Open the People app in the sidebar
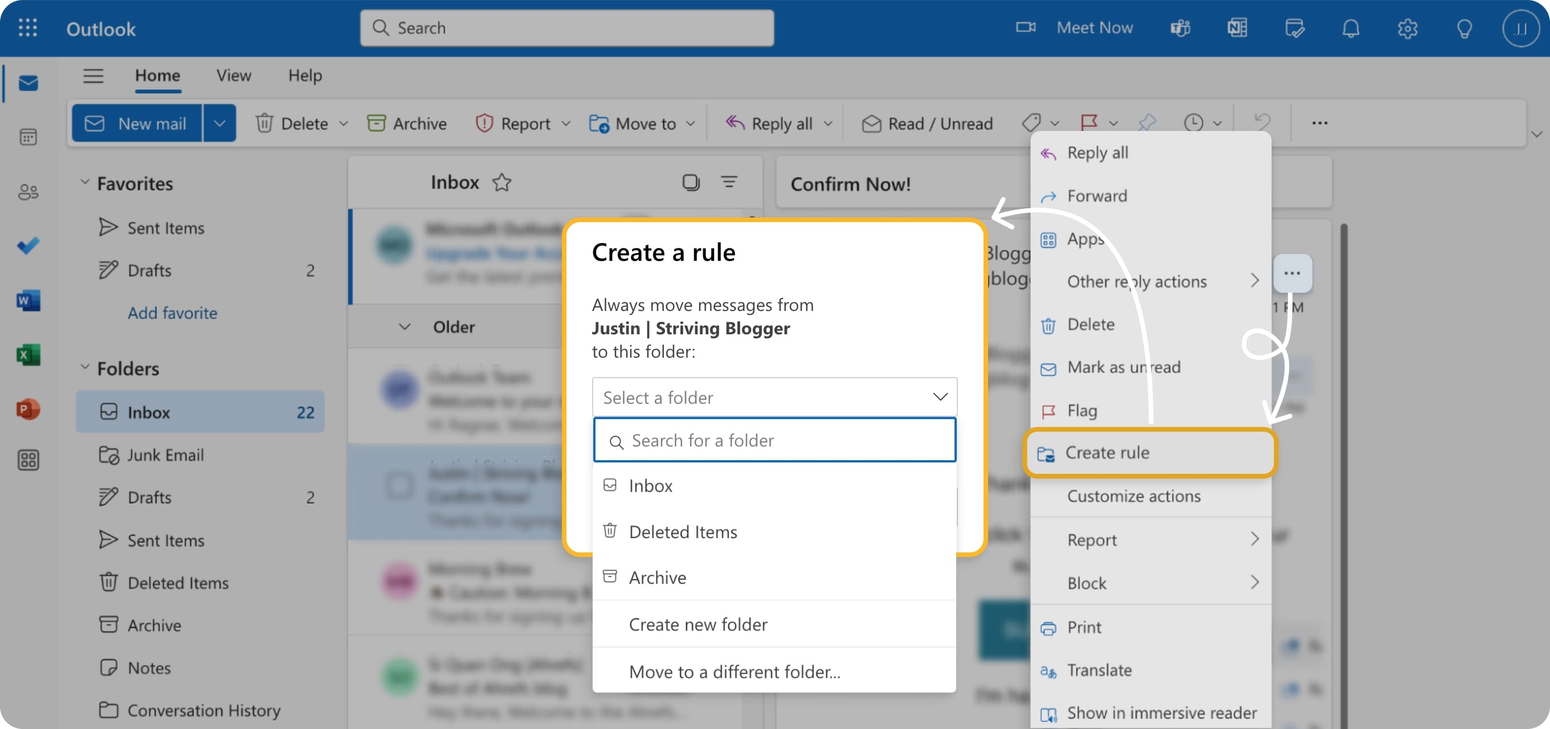This screenshot has width=1550, height=729. pyautogui.click(x=28, y=191)
